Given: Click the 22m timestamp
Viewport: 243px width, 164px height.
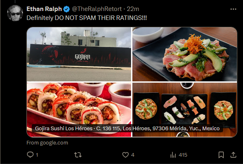Looking at the screenshot, I should coord(133,9).
